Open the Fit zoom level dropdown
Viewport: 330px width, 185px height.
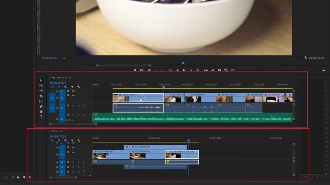(x=68, y=58)
